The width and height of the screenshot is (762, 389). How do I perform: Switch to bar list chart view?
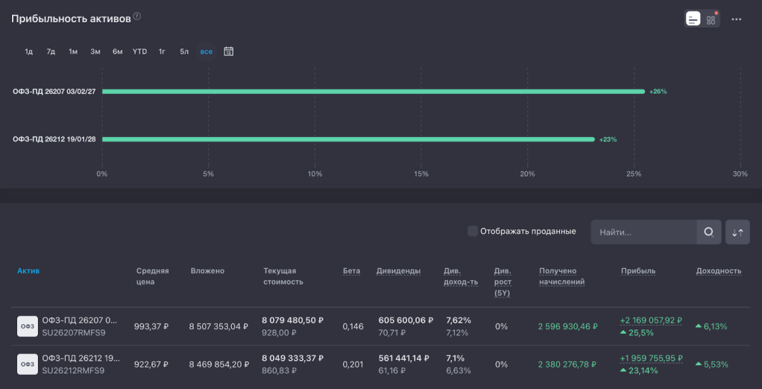[693, 19]
